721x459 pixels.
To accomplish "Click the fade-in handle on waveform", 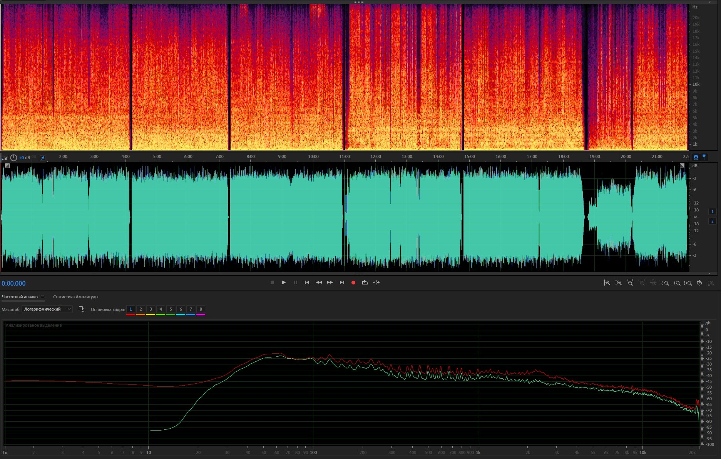I will 7,166.
